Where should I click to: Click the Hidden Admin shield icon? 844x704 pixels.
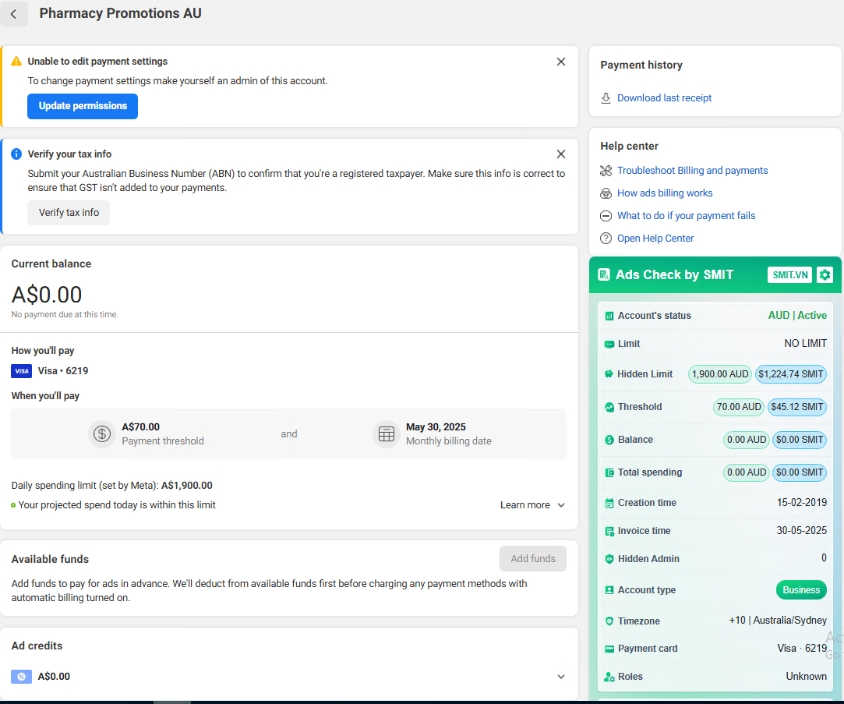609,559
